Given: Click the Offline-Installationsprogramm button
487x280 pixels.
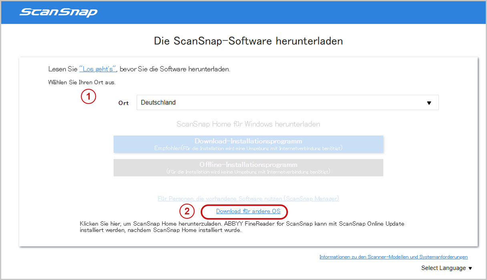Looking at the screenshot, I should point(248,168).
